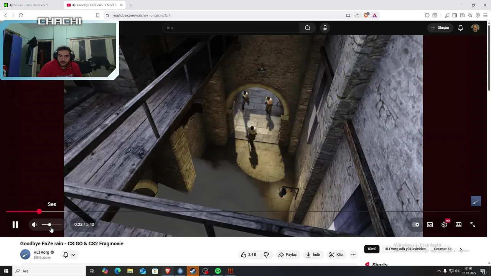The height and width of the screenshot is (276, 491).
Task: Open the player settings gear
Action: point(444,225)
